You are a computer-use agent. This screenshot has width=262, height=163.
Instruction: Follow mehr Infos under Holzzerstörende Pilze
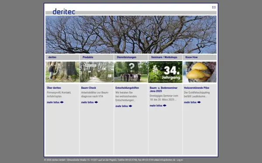click(x=190, y=102)
